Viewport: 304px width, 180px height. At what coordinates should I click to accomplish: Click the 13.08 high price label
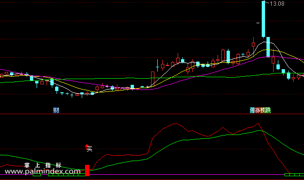277,4
